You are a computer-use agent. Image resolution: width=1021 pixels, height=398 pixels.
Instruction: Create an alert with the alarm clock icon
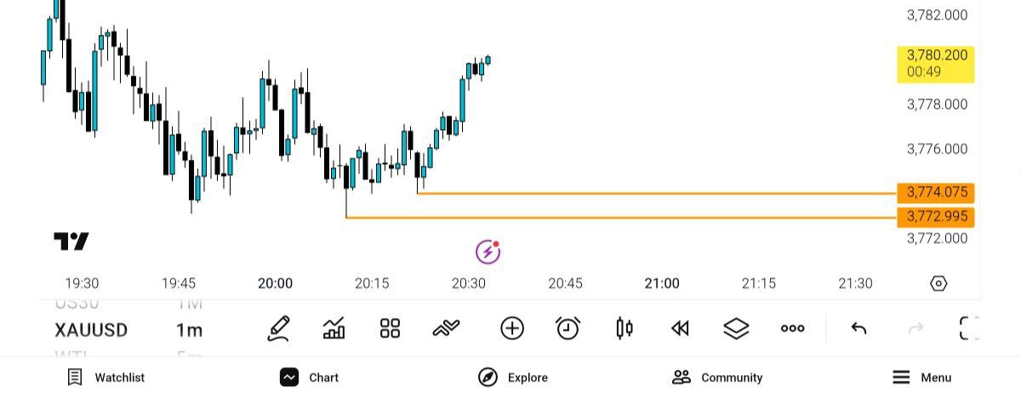coord(568,328)
